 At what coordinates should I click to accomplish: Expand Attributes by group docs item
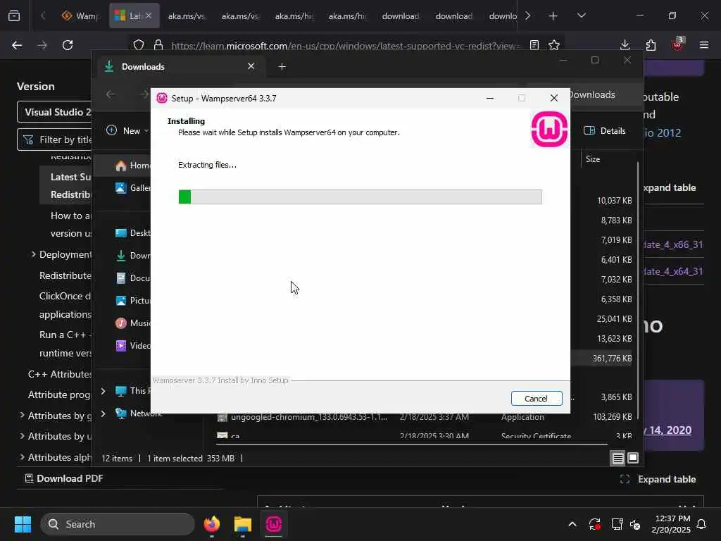click(22, 416)
